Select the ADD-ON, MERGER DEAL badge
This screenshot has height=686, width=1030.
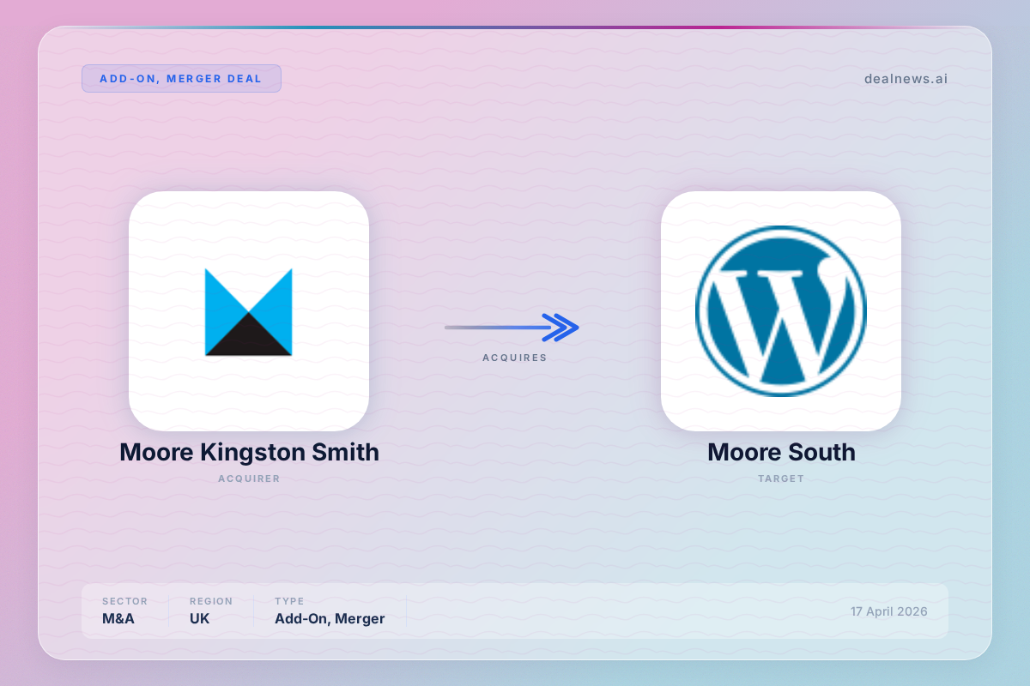pyautogui.click(x=181, y=78)
